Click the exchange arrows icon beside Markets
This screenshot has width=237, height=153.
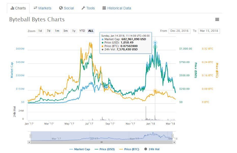click(x=35, y=8)
